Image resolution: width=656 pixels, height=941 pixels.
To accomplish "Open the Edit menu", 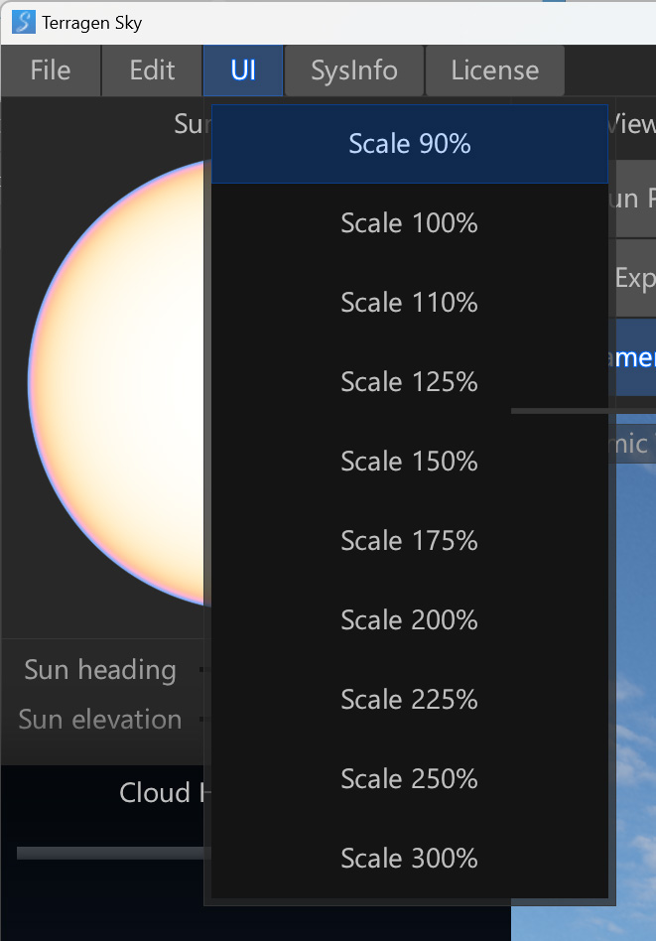I will (x=152, y=70).
